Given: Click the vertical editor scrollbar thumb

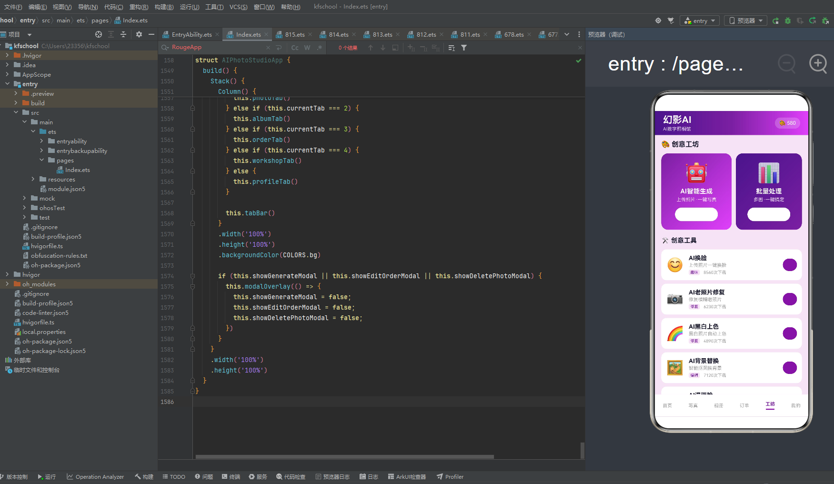Looking at the screenshot, I should (582, 450).
